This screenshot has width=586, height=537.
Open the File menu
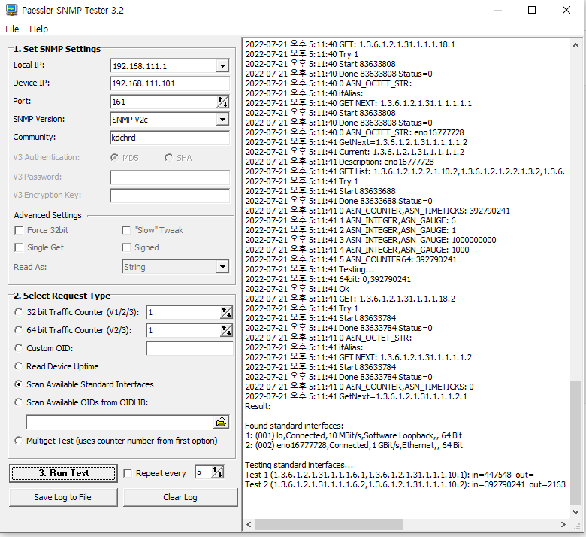[12, 29]
